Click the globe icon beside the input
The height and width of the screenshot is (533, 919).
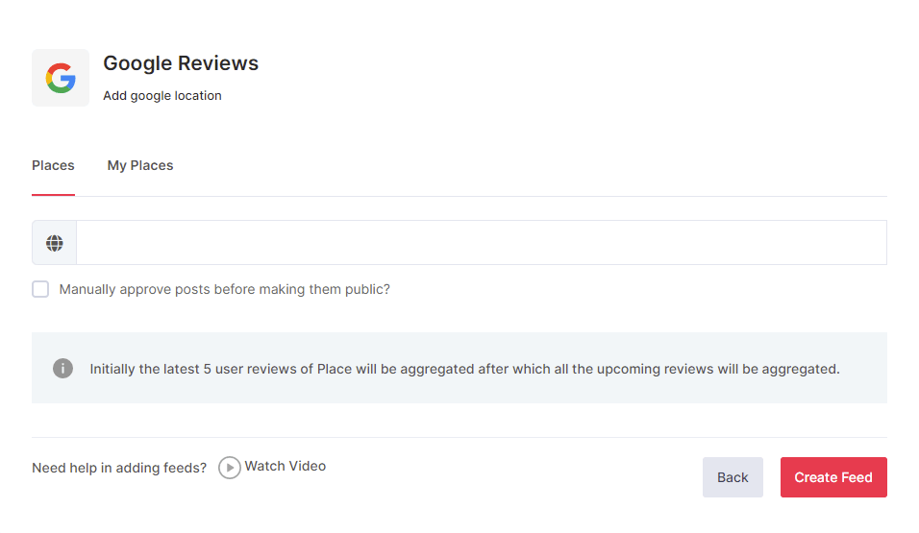(x=55, y=243)
